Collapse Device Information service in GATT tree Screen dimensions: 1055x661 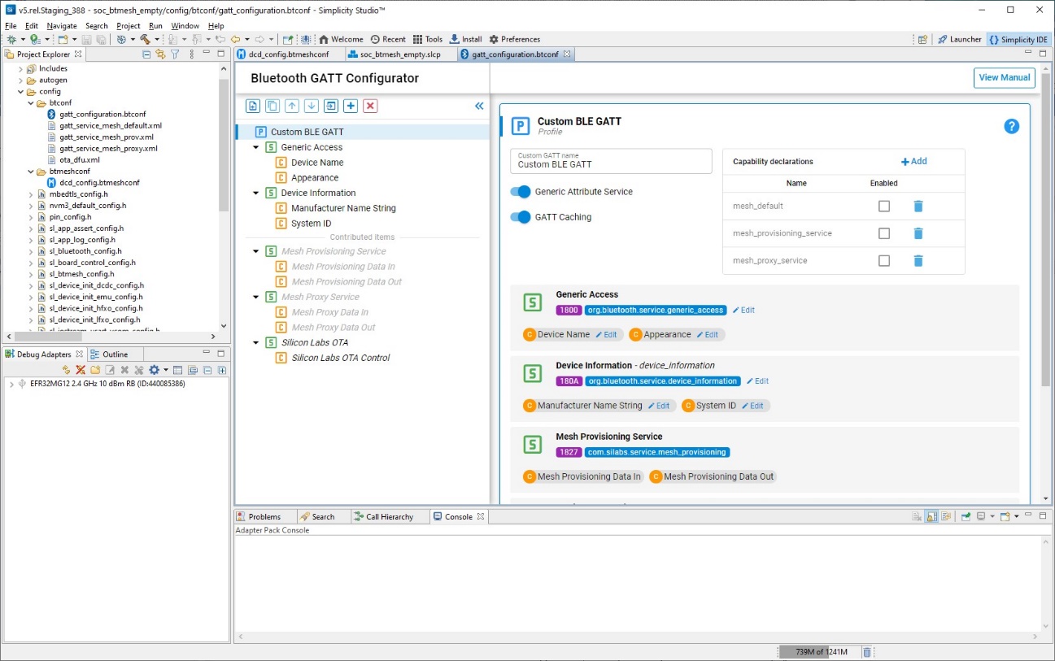[x=256, y=193]
